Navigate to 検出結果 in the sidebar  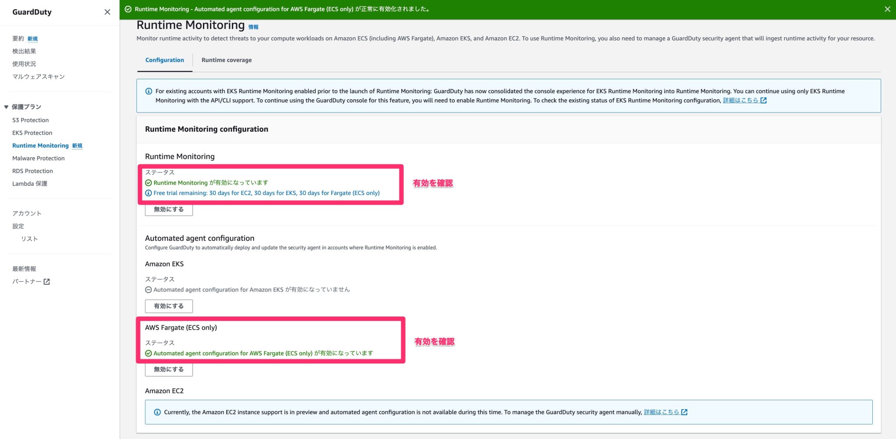(x=24, y=51)
